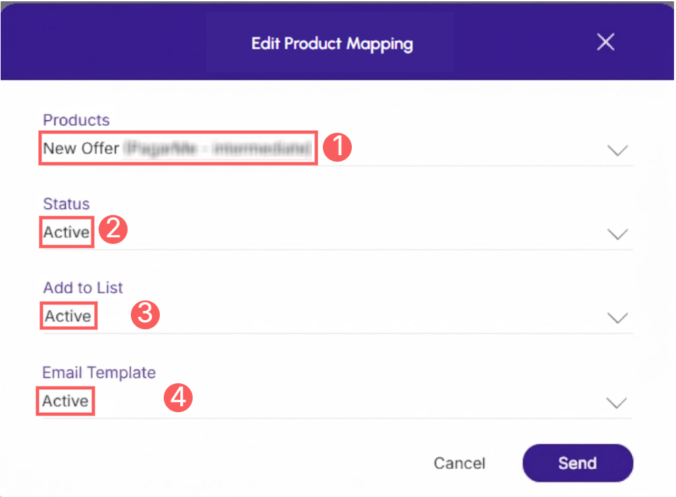The height and width of the screenshot is (497, 676).
Task: Click the red number 4 marker
Action: tap(178, 398)
